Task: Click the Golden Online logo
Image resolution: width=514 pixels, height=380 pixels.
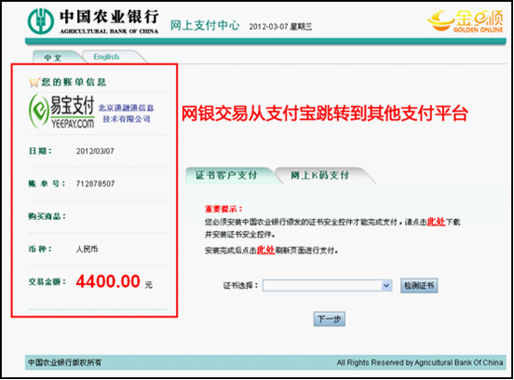Action: (466, 21)
